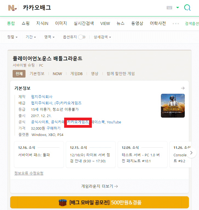Expand the 영역 area dropdown

coord(49,37)
